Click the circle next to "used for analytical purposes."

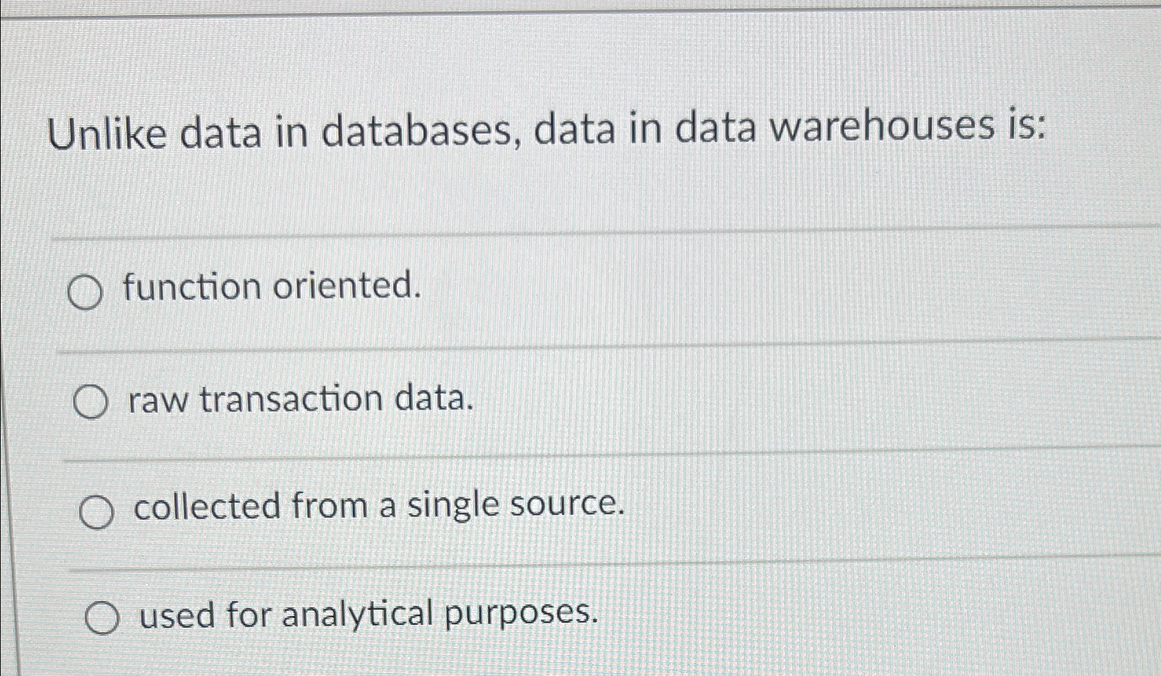103,617
